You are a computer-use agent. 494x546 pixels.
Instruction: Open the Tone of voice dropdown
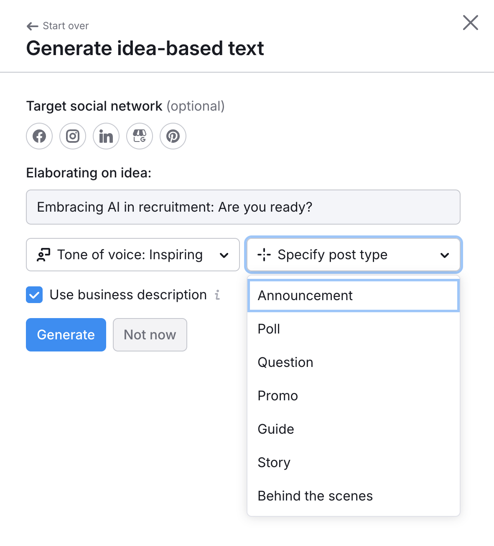pos(132,255)
